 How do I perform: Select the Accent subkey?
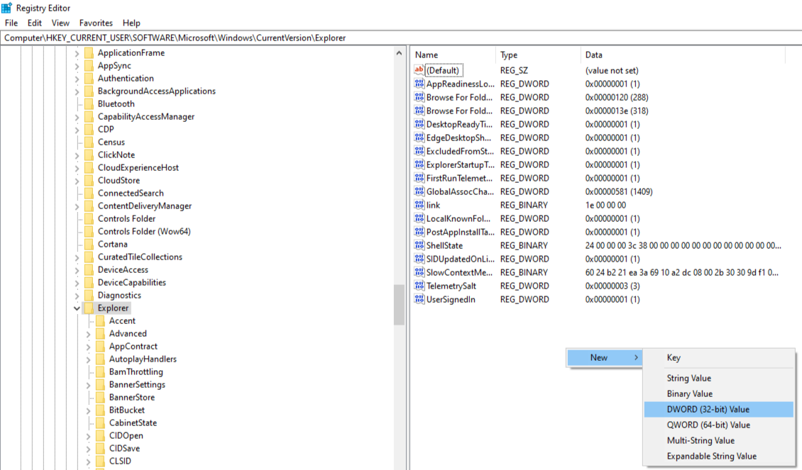point(122,321)
